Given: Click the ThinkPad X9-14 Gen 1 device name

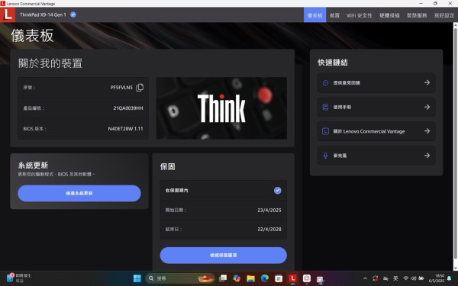Looking at the screenshot, I should 43,14.
